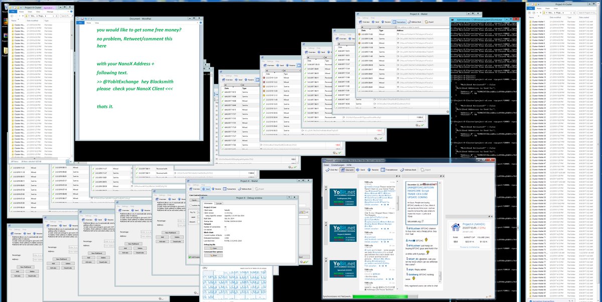Click house icon in the Project-X NANOX price widget
The height and width of the screenshot is (302, 602).
point(456,227)
